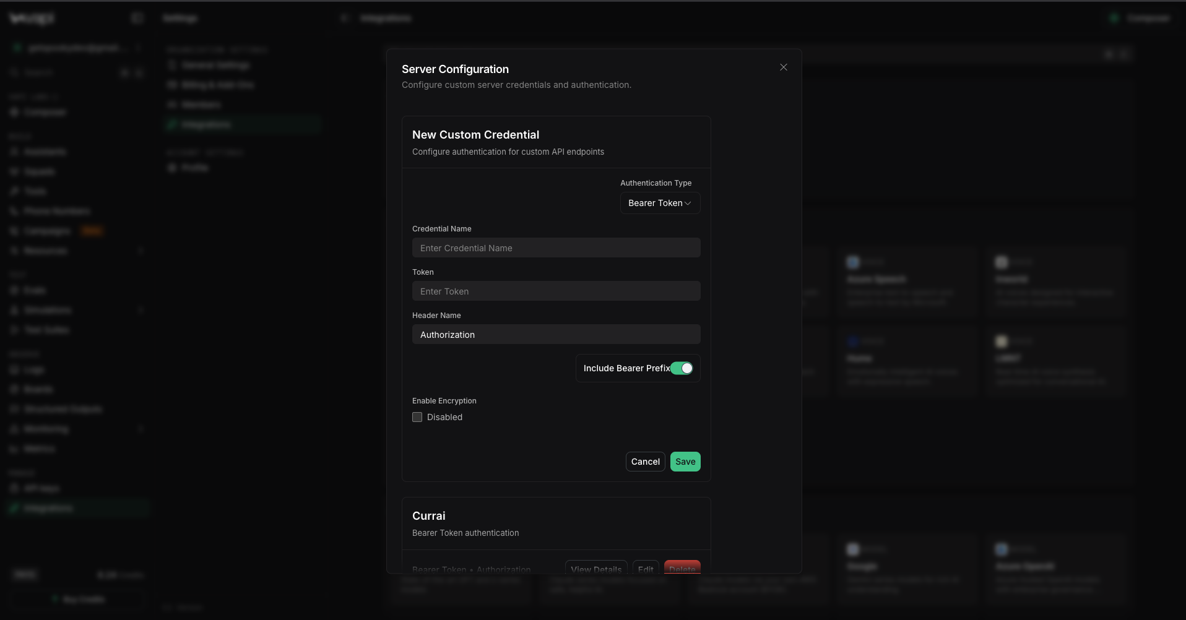
Task: Click the 'Currai' credential title
Action: point(428,516)
